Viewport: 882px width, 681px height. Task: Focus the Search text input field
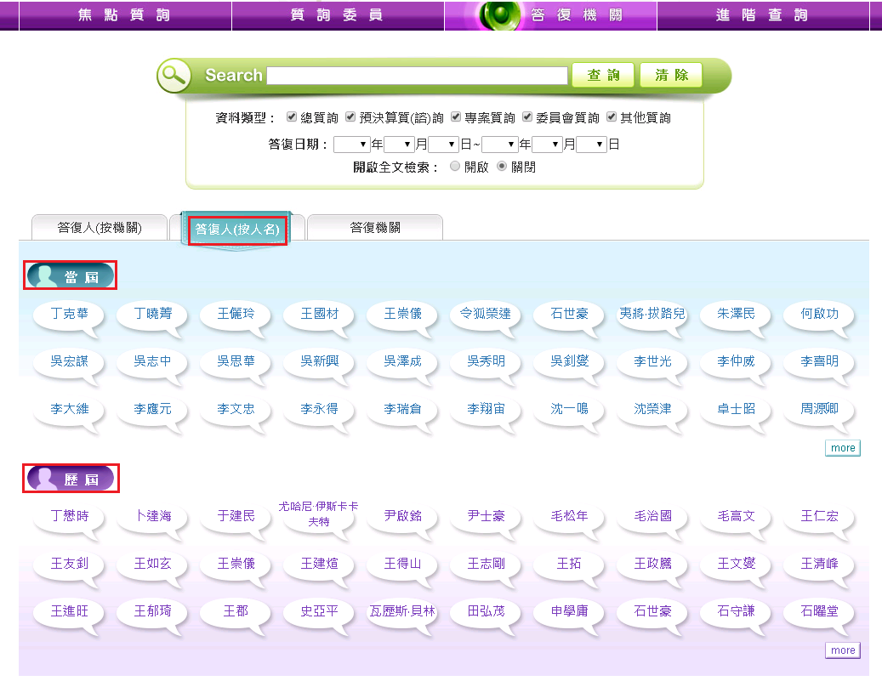click(x=417, y=76)
